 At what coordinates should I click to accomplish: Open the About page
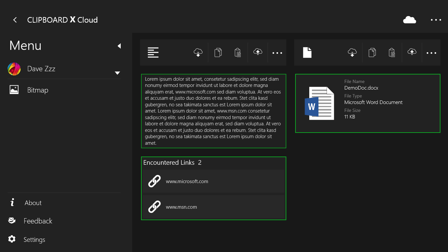pyautogui.click(x=33, y=203)
